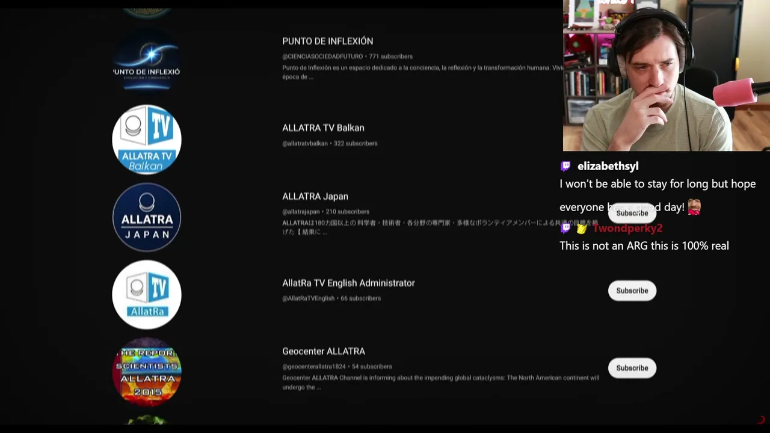The height and width of the screenshot is (433, 770).
Task: Click the '66 subscribers' count
Action: tap(361, 298)
